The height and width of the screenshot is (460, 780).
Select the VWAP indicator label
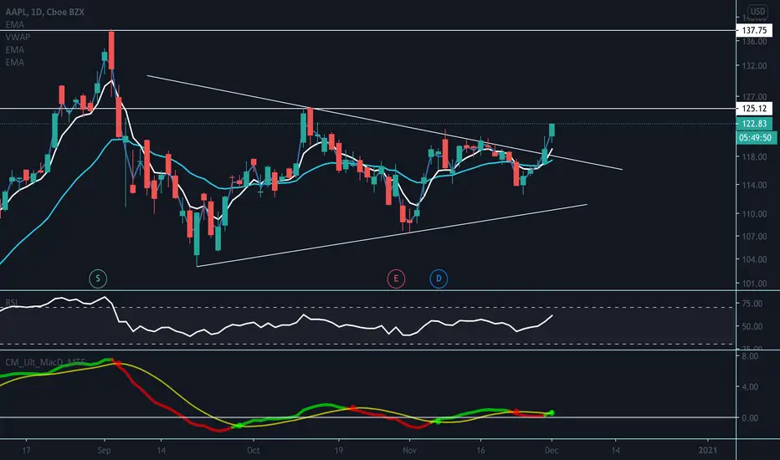point(18,37)
